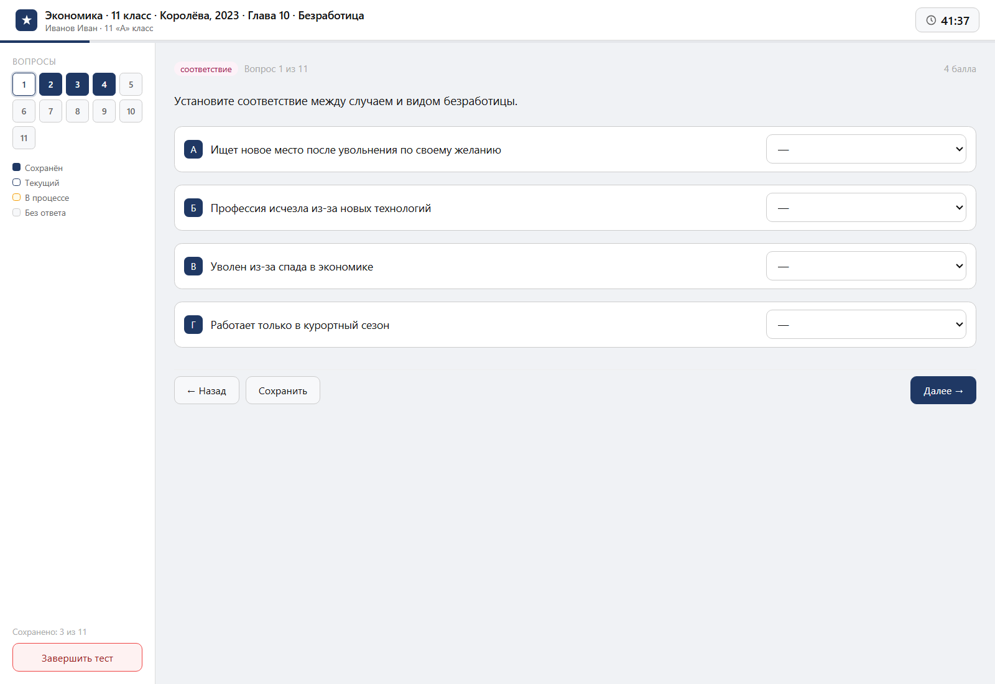Finish test with Завершить тест button
Viewport: 995px width, 684px height.
pyautogui.click(x=77, y=657)
